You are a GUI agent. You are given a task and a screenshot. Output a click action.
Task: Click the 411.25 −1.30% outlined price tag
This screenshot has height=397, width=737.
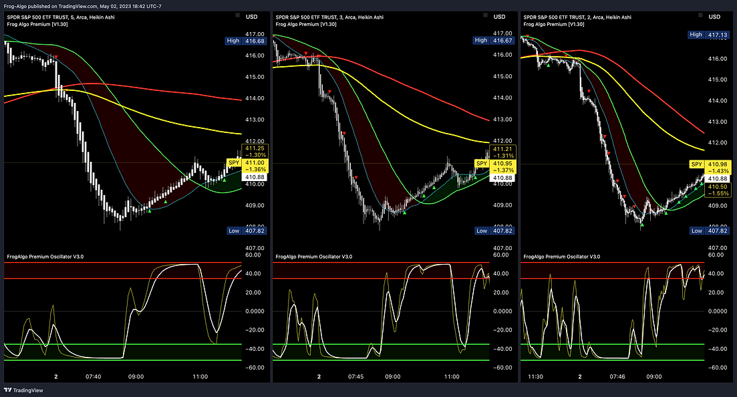[255, 152]
